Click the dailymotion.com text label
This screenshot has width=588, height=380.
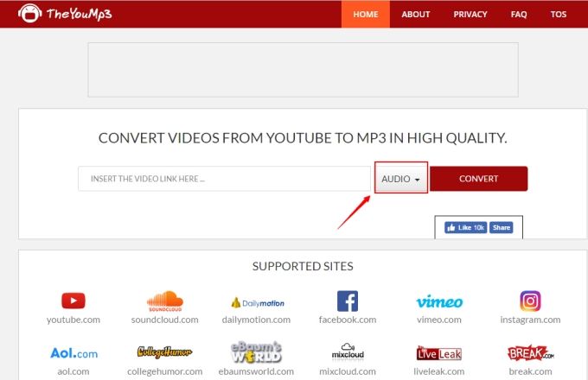click(x=256, y=320)
